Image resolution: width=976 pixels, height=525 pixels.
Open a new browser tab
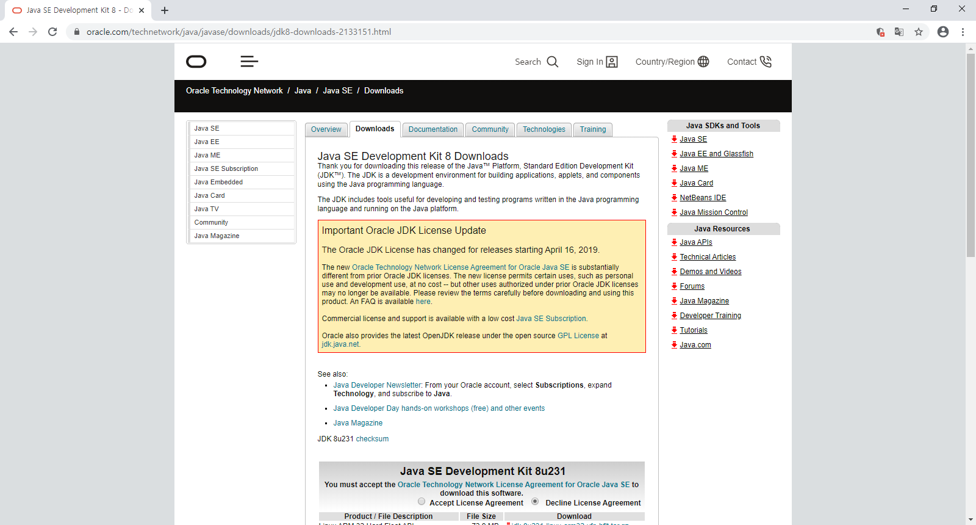165,10
